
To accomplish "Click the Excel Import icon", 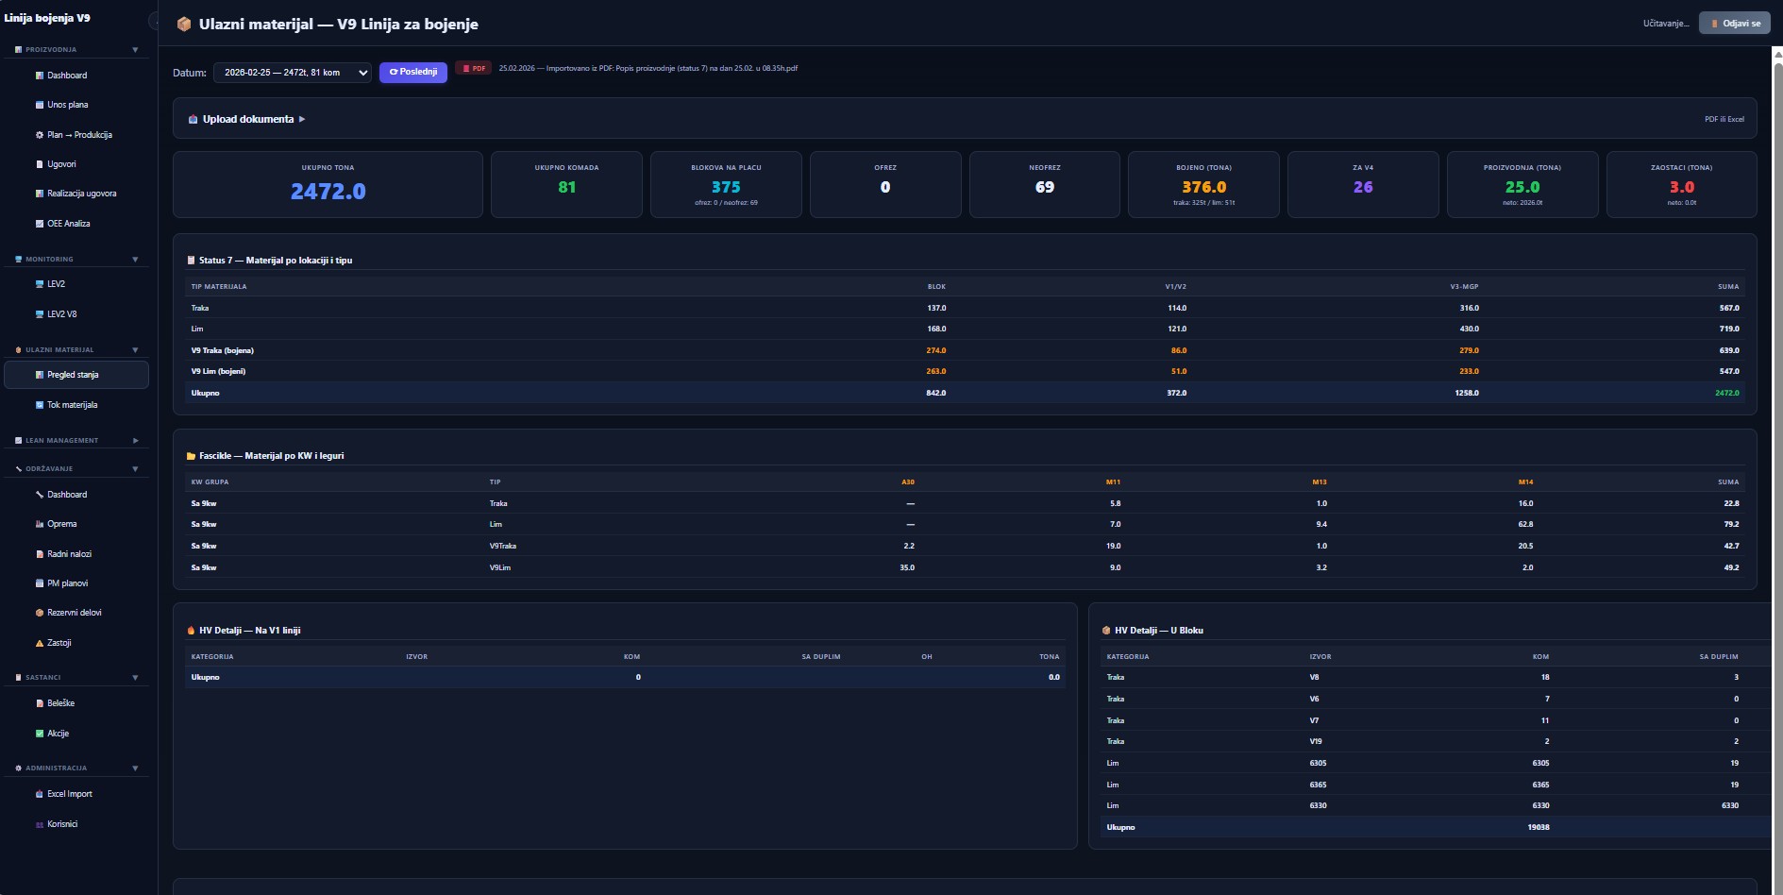I will [40, 794].
